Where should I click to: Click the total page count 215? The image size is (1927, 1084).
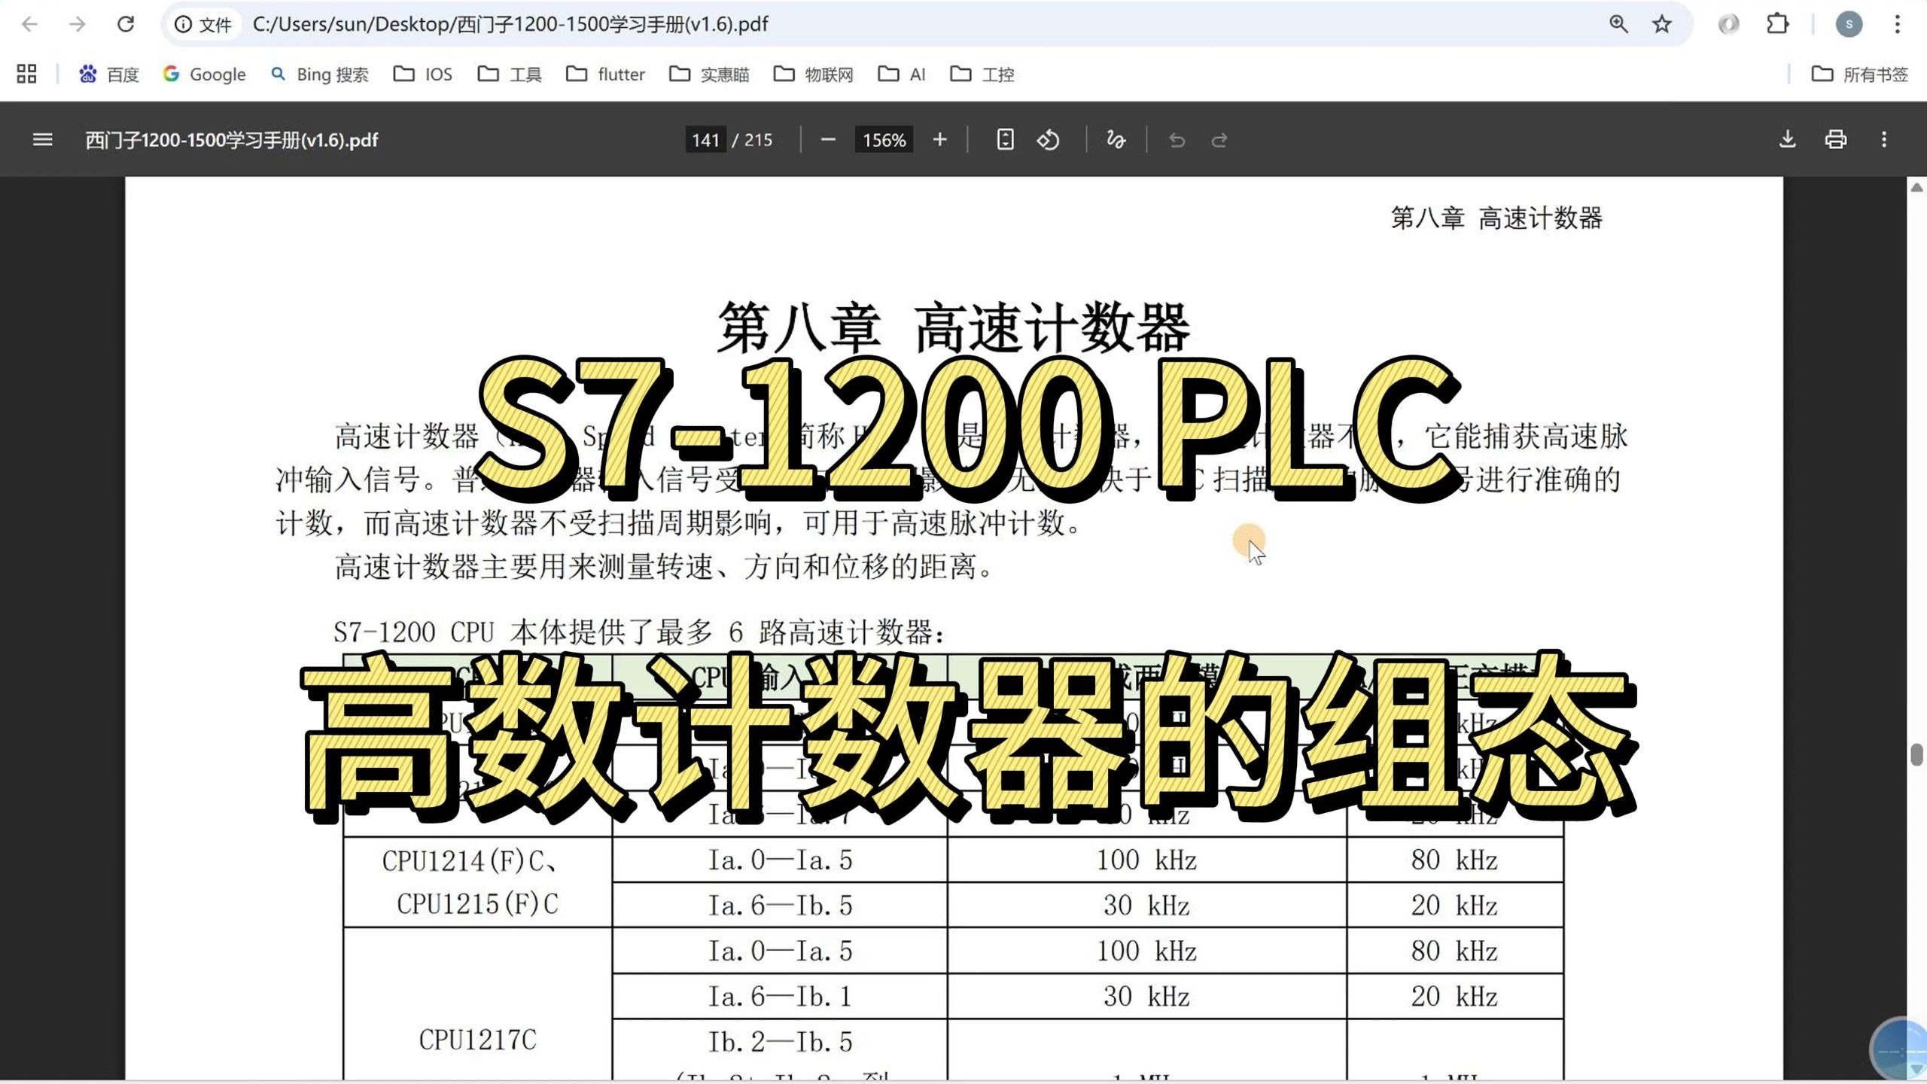coord(758,140)
